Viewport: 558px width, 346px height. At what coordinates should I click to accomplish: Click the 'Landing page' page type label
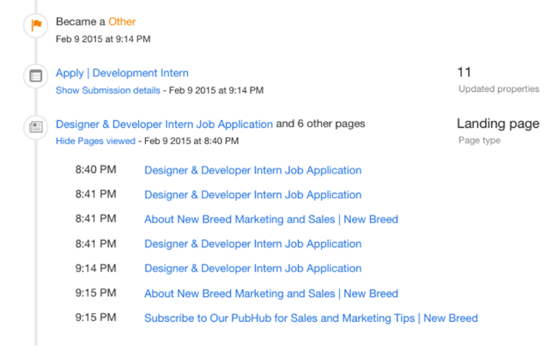coord(498,124)
